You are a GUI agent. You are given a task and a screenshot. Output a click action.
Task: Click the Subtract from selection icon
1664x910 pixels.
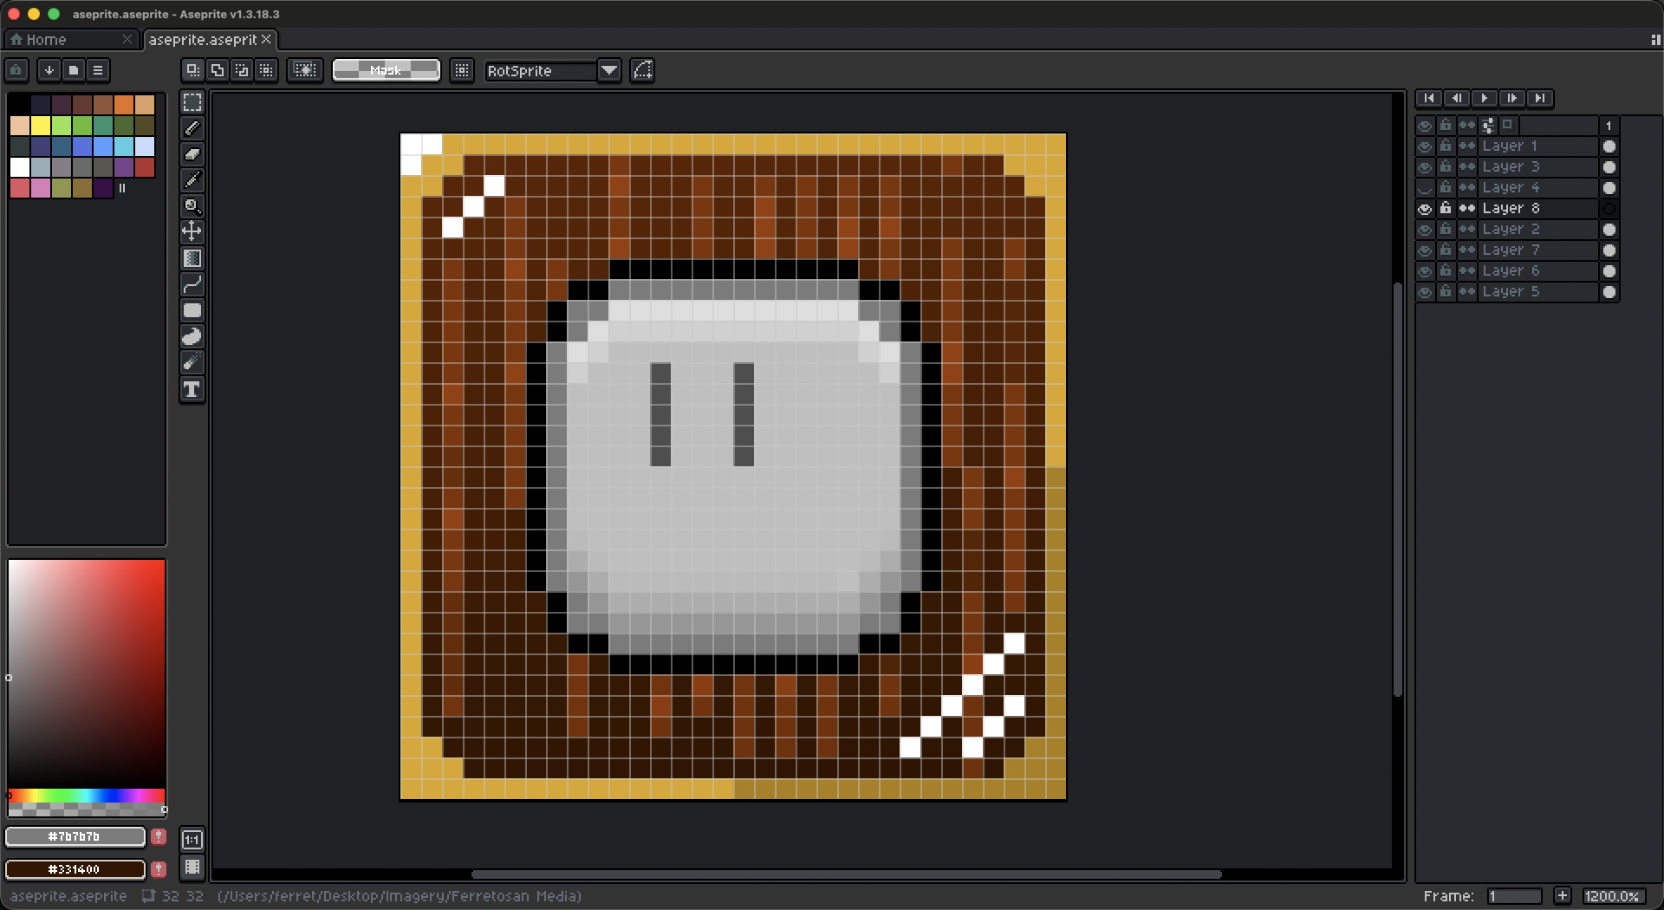242,70
